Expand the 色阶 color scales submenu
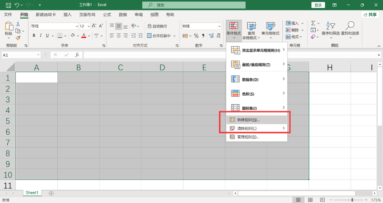The width and height of the screenshot is (383, 203). click(257, 94)
